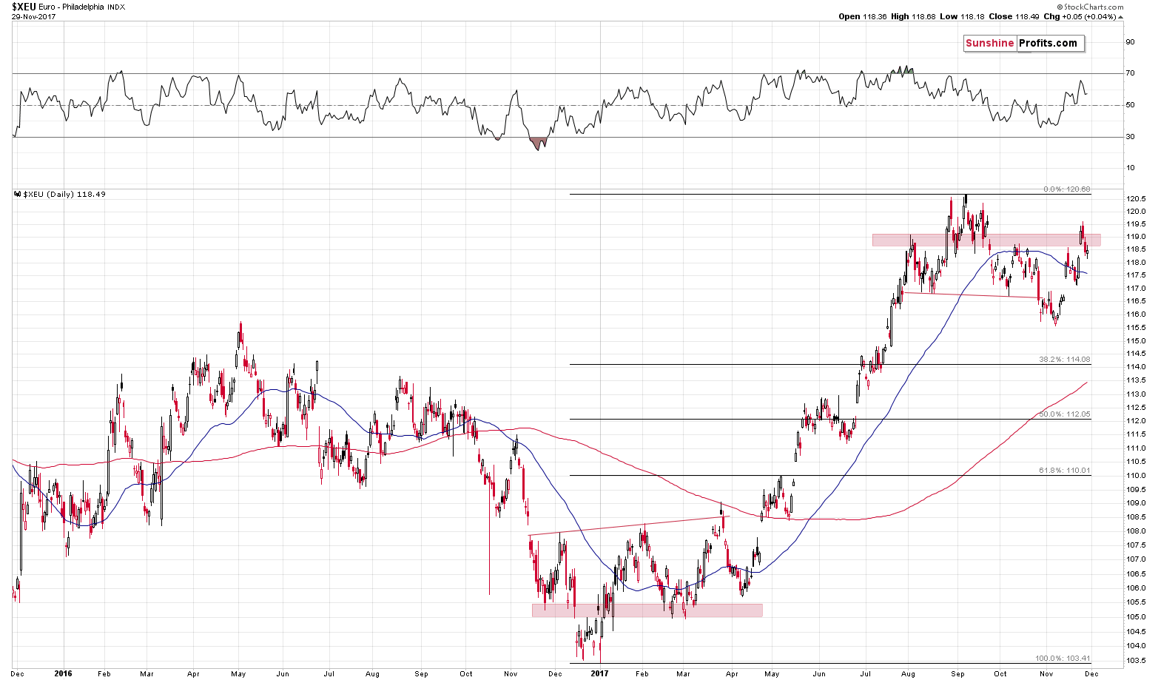Click the 108.0 price axis label
Viewport: 1158px width, 680px height.
(1136, 531)
